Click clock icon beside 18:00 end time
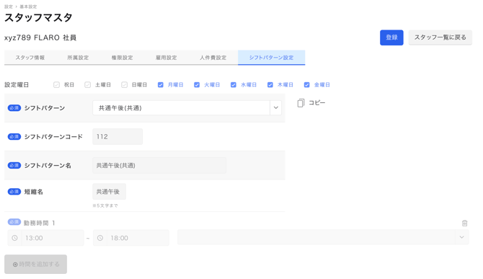483x279 pixels. point(100,238)
